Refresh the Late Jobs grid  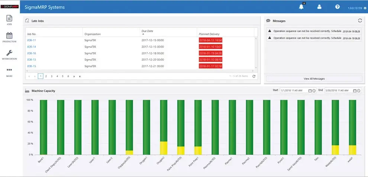coord(254,76)
